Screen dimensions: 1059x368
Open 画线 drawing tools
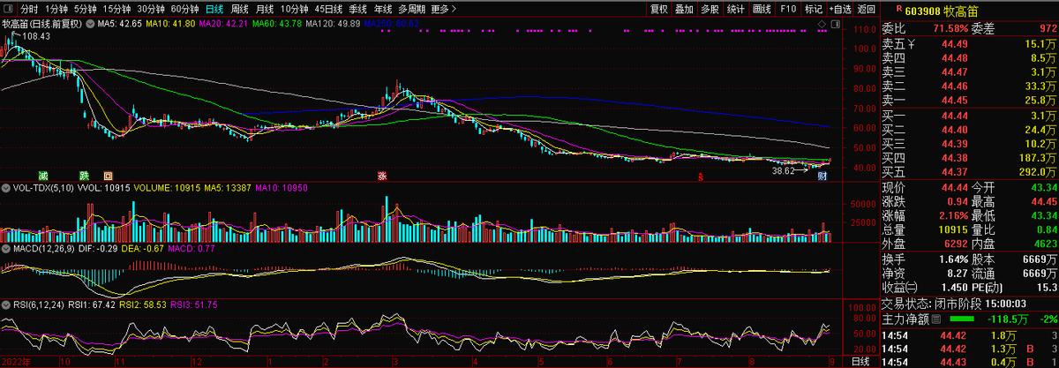click(x=762, y=9)
